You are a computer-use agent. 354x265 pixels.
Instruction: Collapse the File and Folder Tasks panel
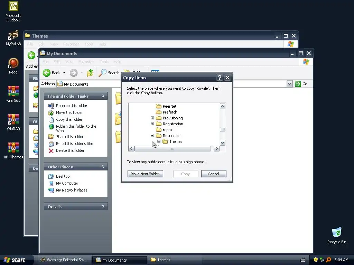click(103, 96)
